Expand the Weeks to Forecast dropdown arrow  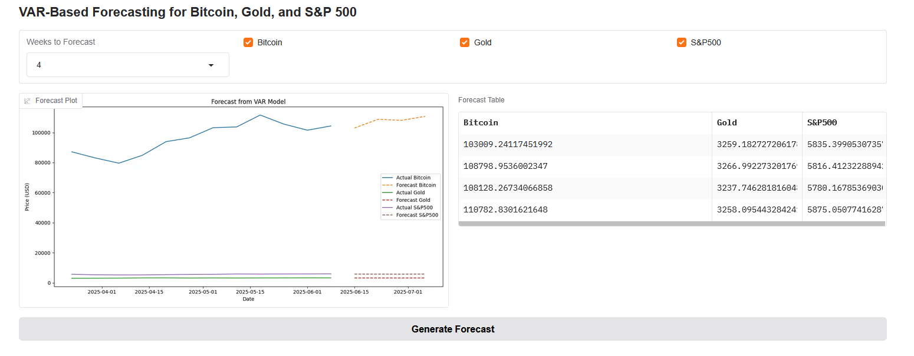[x=211, y=65]
